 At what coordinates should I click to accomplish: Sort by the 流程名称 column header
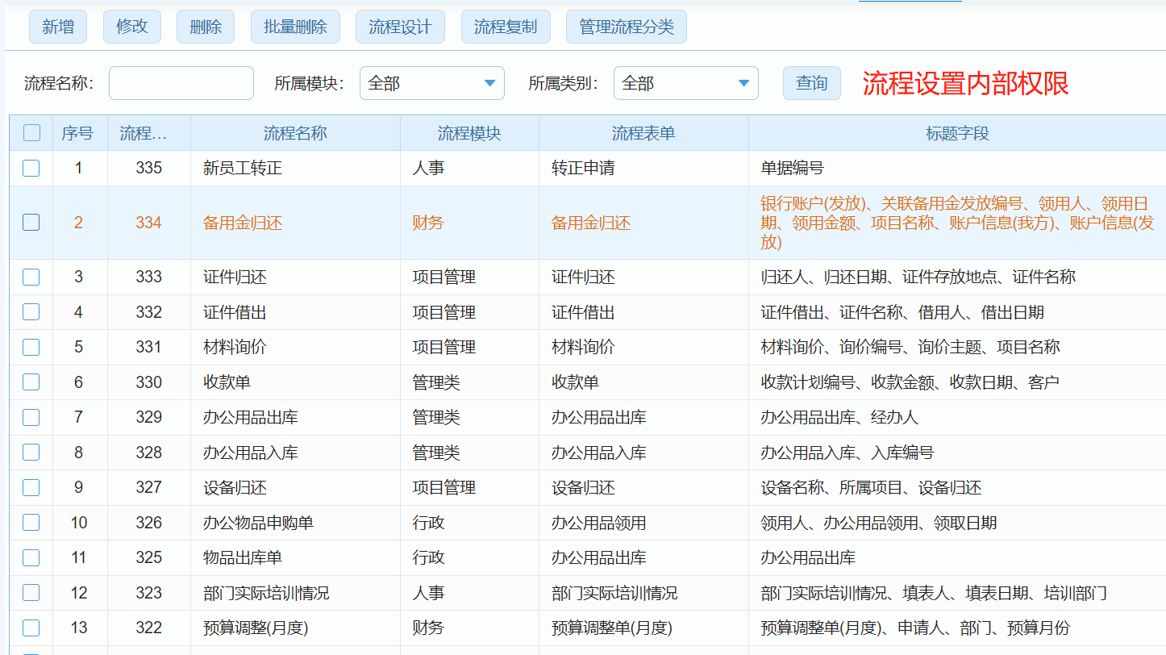[x=295, y=133]
